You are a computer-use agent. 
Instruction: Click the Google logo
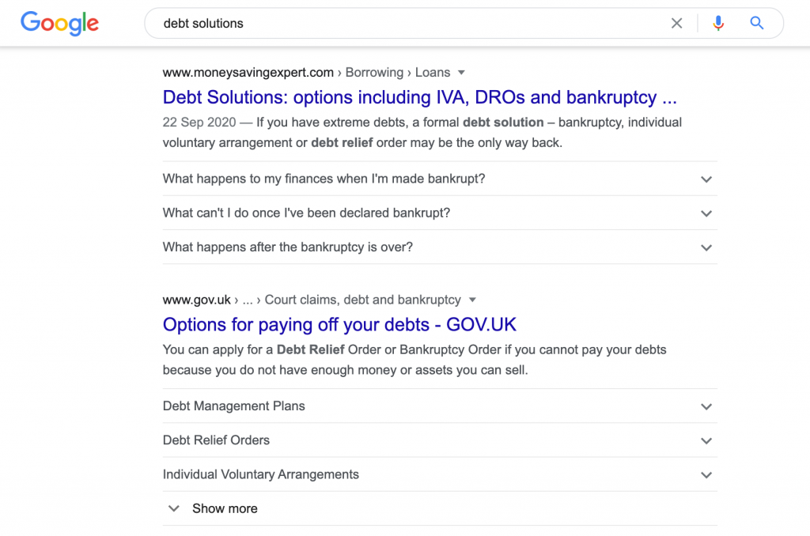[59, 23]
